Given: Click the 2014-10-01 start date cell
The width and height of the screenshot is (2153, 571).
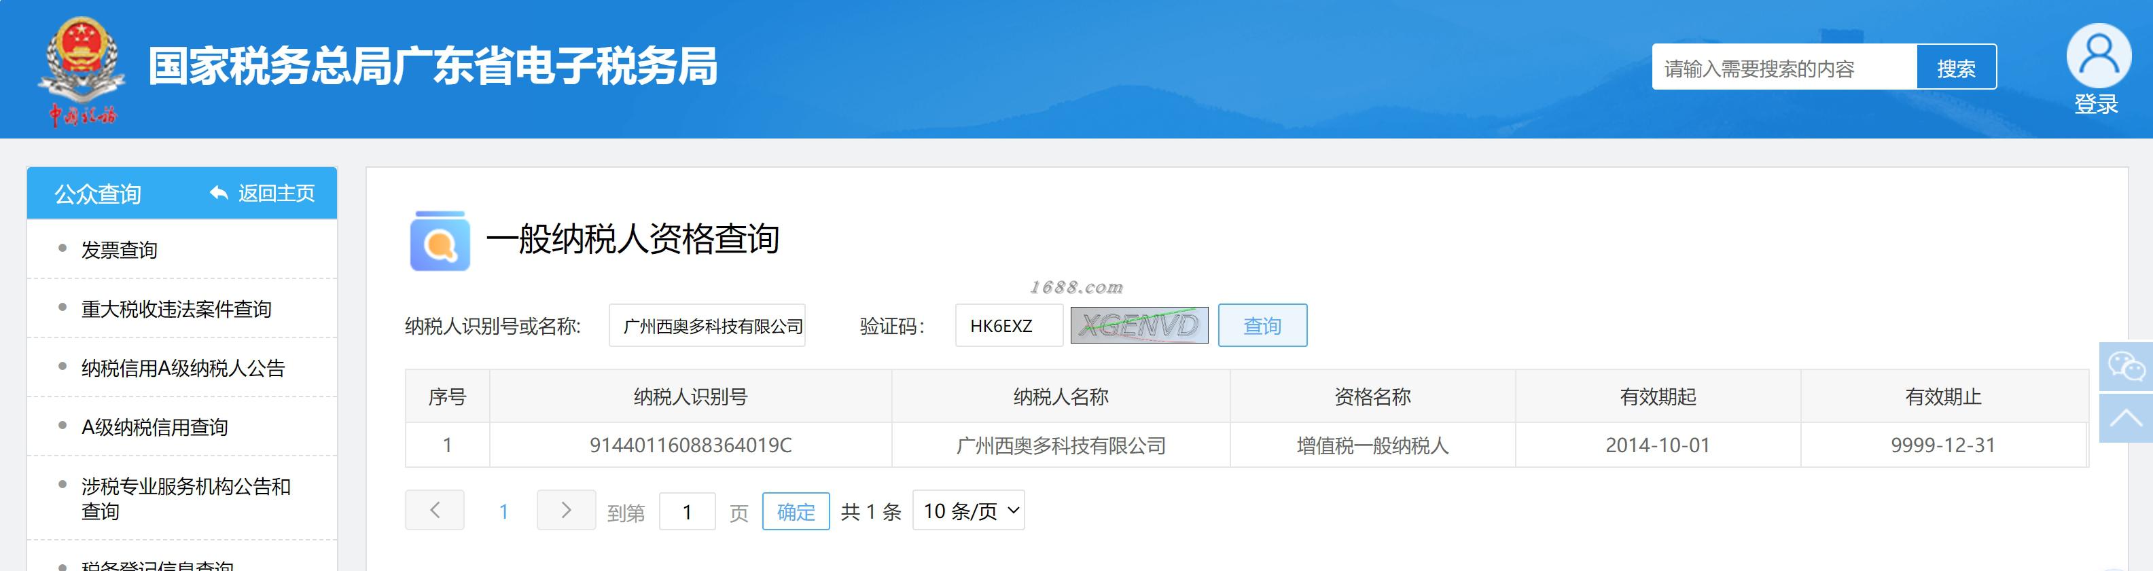Looking at the screenshot, I should tap(1658, 445).
